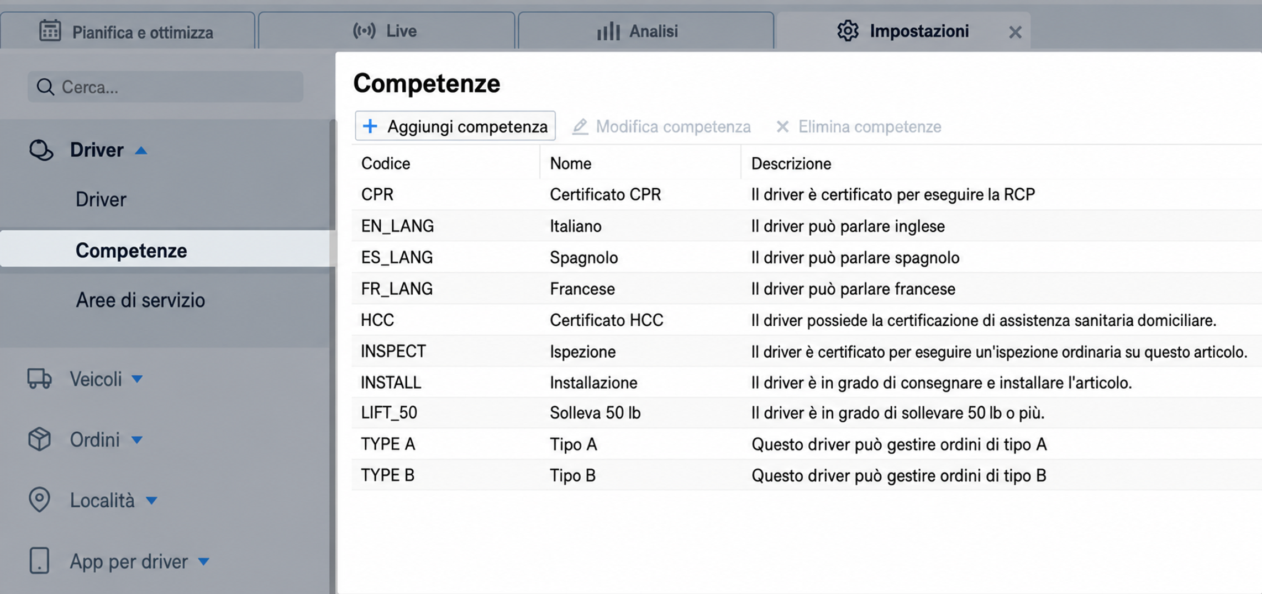Sort by the Nome column header
This screenshot has width=1262, height=594.
571,163
